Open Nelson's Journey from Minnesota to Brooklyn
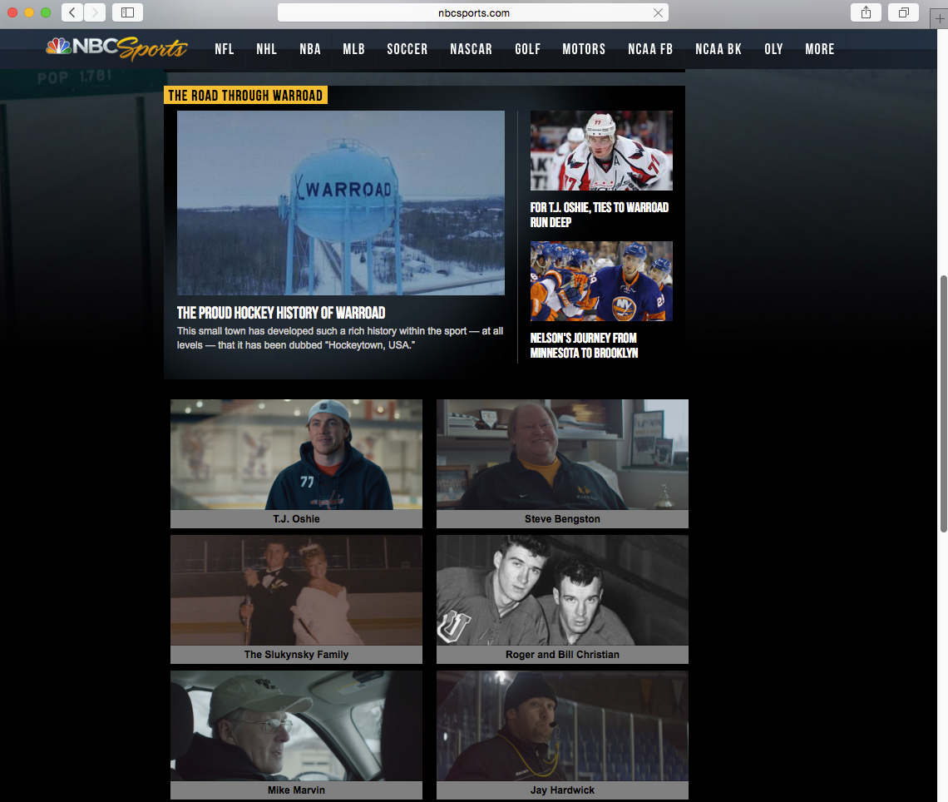This screenshot has height=802, width=948. [584, 345]
